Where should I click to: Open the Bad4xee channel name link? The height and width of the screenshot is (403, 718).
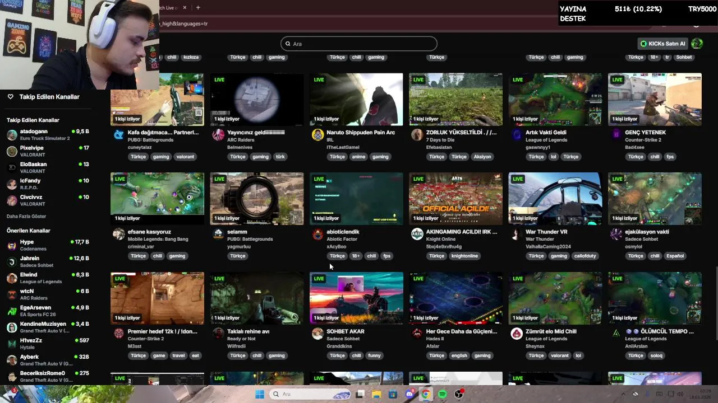[634, 147]
